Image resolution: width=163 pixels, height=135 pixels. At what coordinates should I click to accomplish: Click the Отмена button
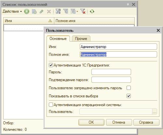point(119,122)
